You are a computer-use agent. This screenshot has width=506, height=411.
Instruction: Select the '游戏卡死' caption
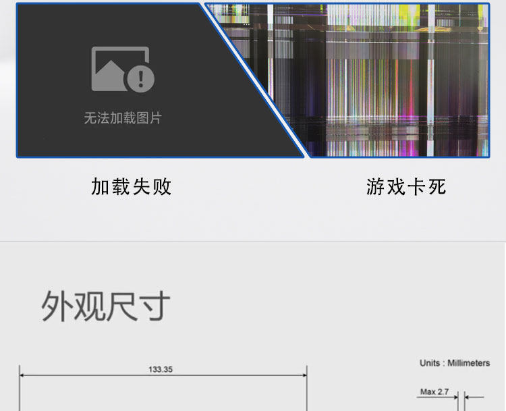pos(406,187)
